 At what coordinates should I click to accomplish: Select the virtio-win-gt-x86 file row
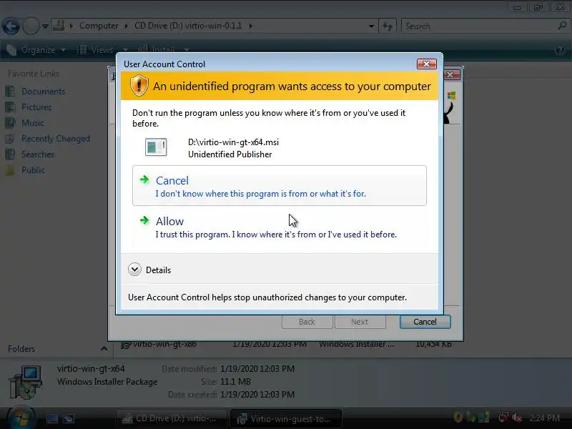click(x=287, y=344)
